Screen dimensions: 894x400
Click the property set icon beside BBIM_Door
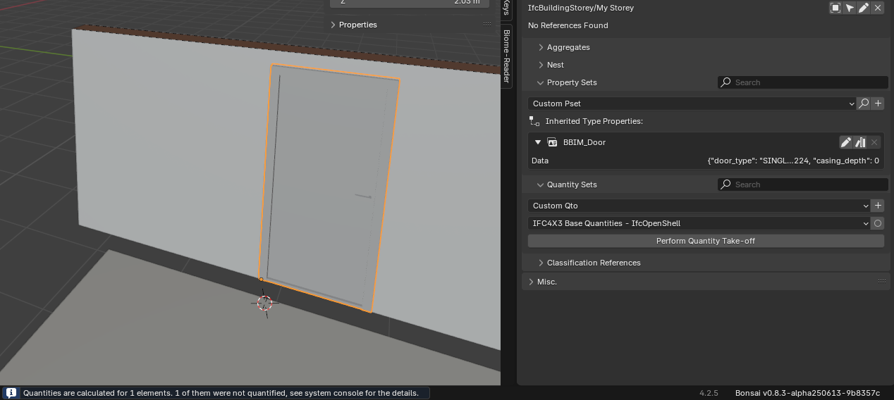point(553,142)
